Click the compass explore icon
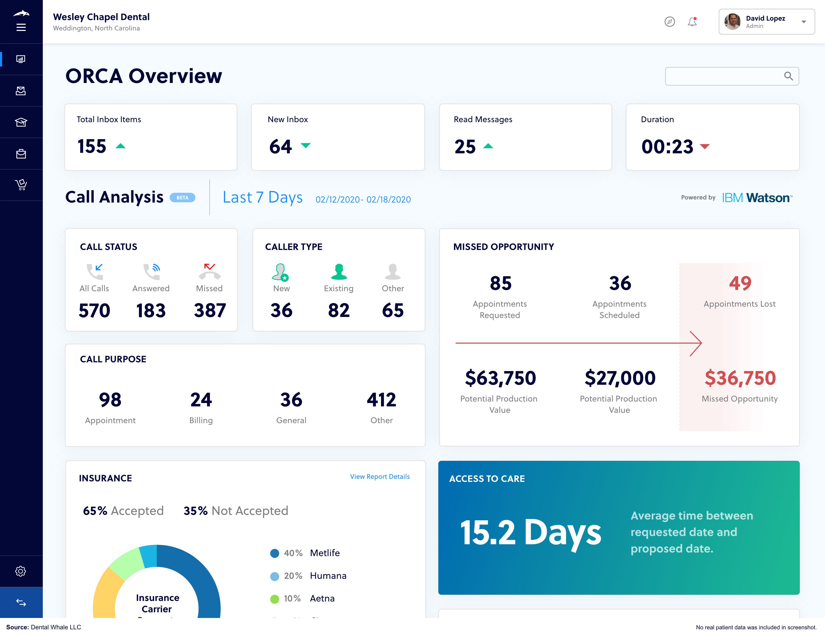825x636 pixels. point(670,22)
